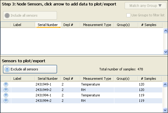Click the up arrow for sensor 2431994-1

[x=6, y=95]
